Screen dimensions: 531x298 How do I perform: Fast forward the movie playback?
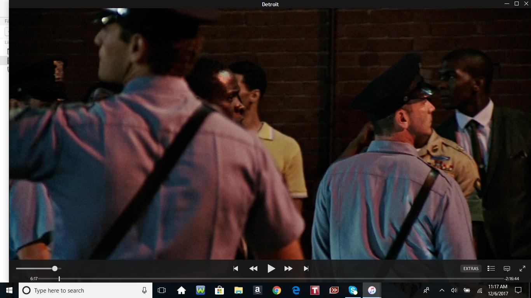(288, 269)
